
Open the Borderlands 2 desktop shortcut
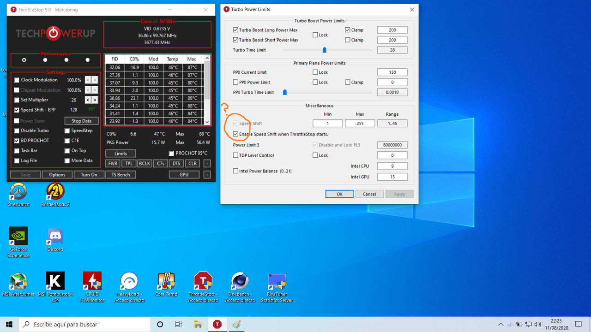pyautogui.click(x=55, y=194)
